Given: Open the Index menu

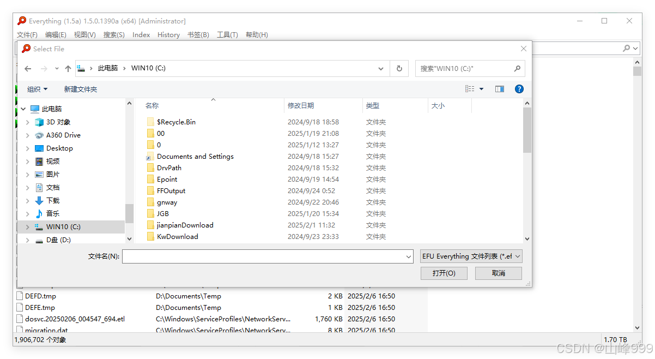Looking at the screenshot, I should pyautogui.click(x=141, y=35).
